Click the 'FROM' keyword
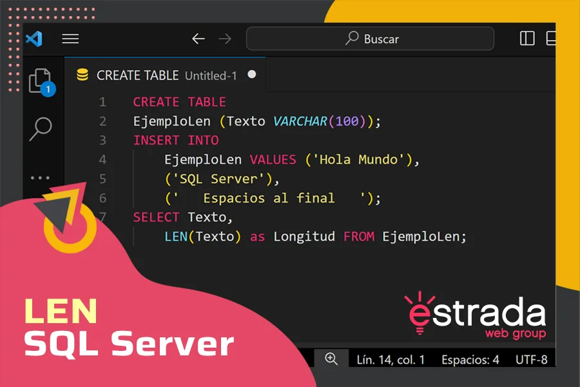The image size is (580, 387). point(359,237)
